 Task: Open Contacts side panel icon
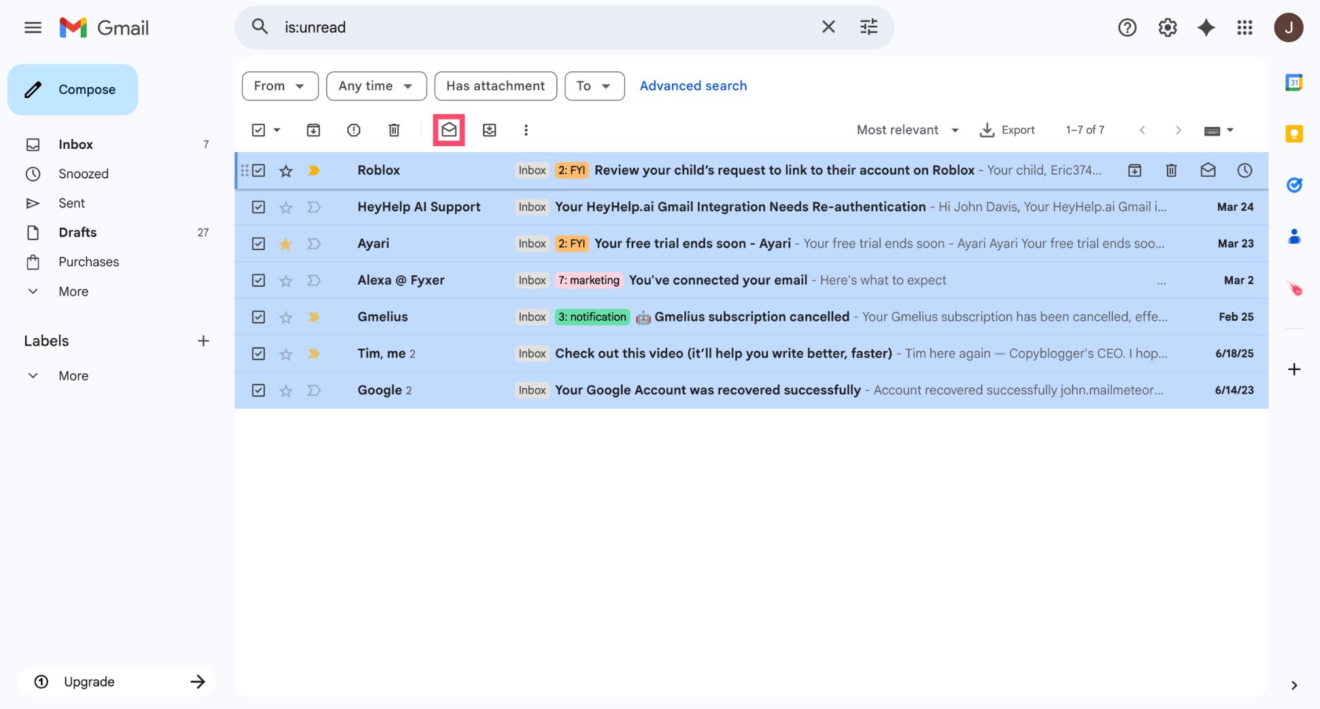point(1293,237)
